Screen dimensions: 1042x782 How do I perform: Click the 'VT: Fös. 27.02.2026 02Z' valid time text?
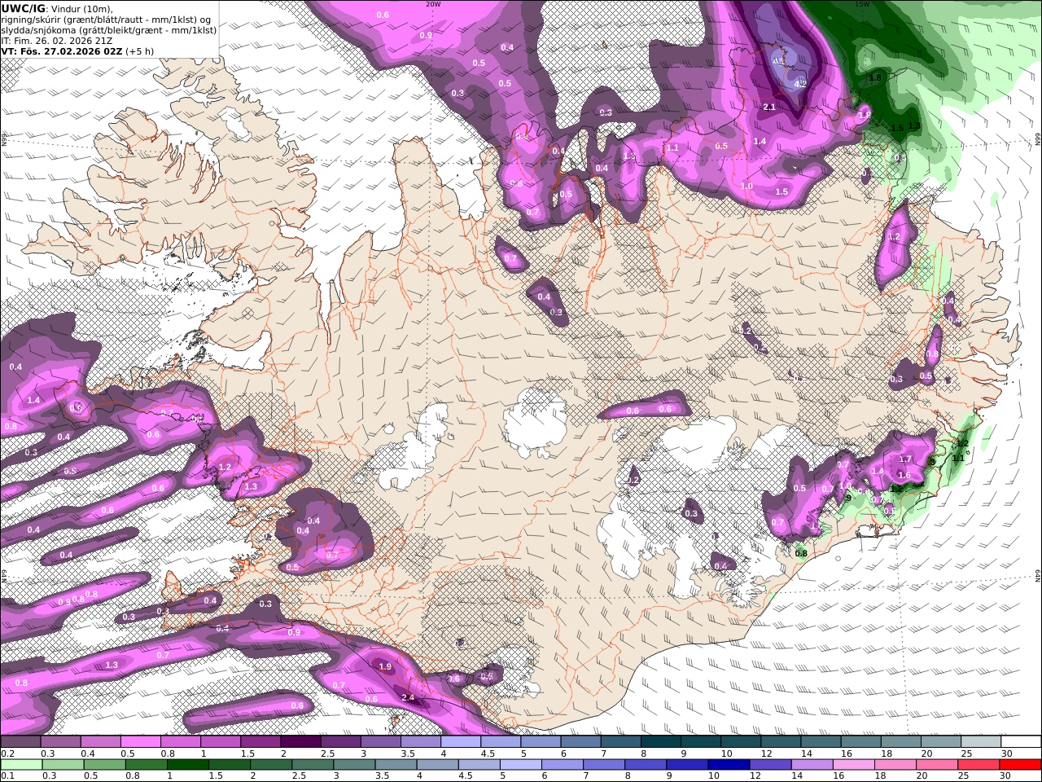point(62,51)
